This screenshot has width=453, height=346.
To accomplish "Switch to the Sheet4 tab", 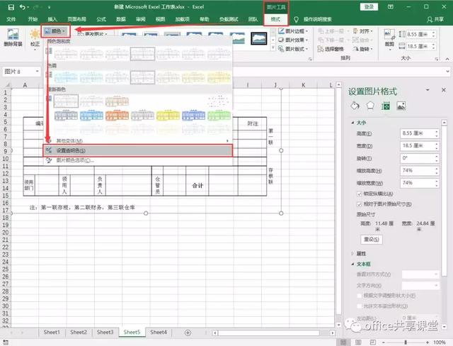I will [159, 333].
